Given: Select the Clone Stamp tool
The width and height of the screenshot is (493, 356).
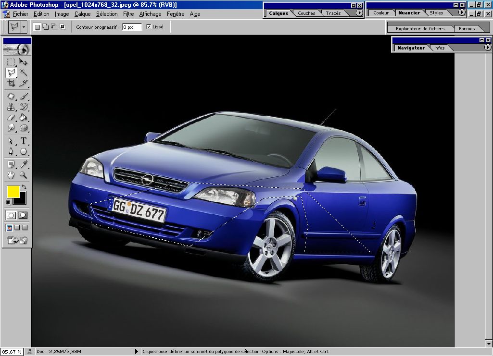Looking at the screenshot, I should coord(11,107).
